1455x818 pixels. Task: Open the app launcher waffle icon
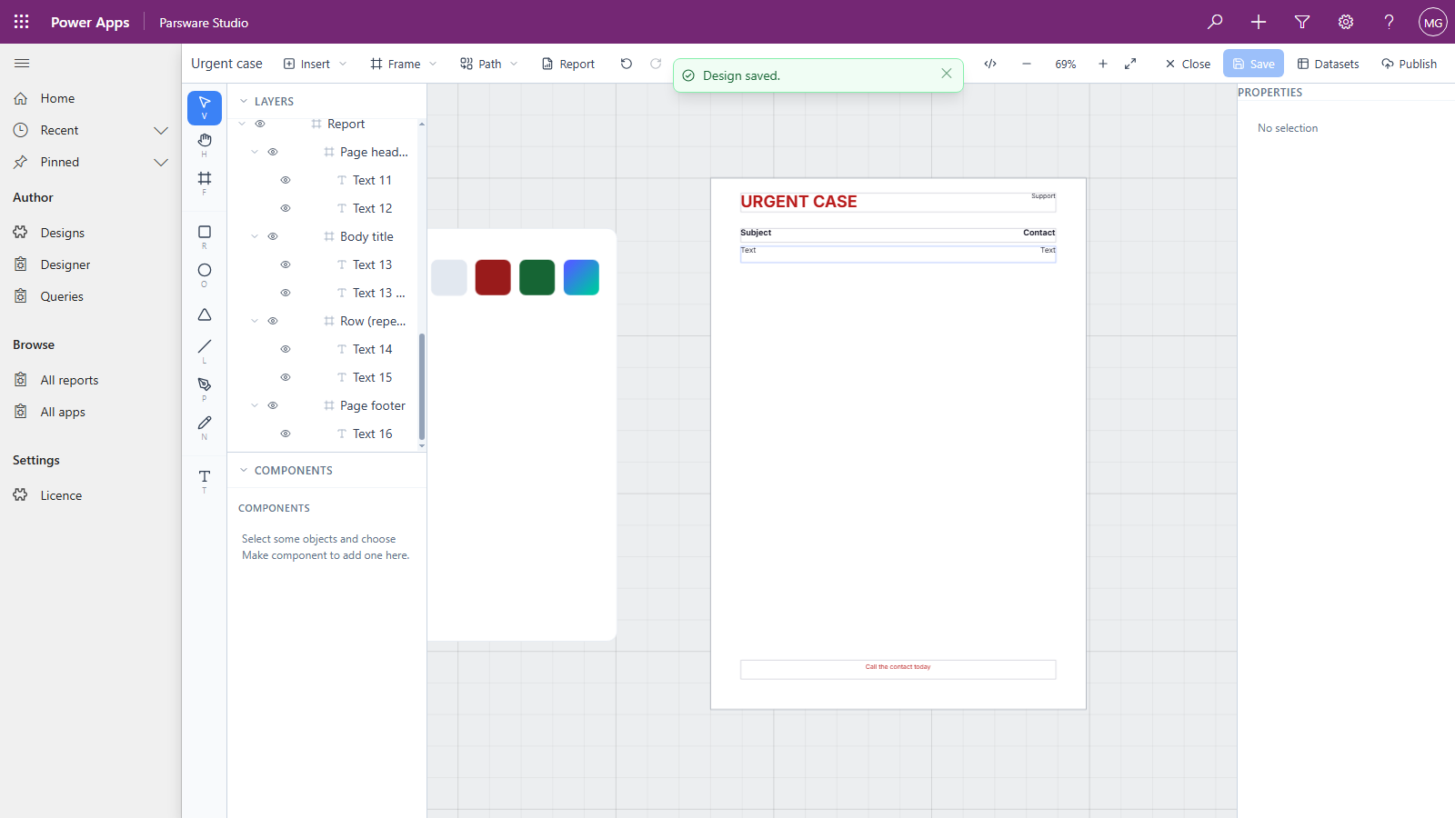point(22,22)
